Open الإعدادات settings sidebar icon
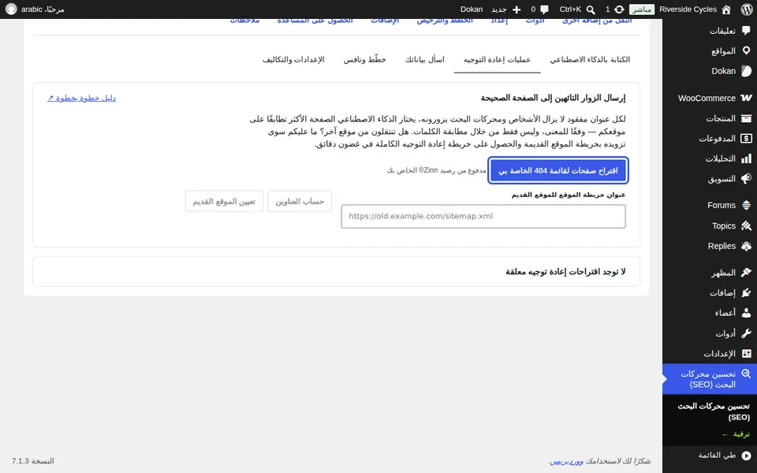 pos(746,353)
